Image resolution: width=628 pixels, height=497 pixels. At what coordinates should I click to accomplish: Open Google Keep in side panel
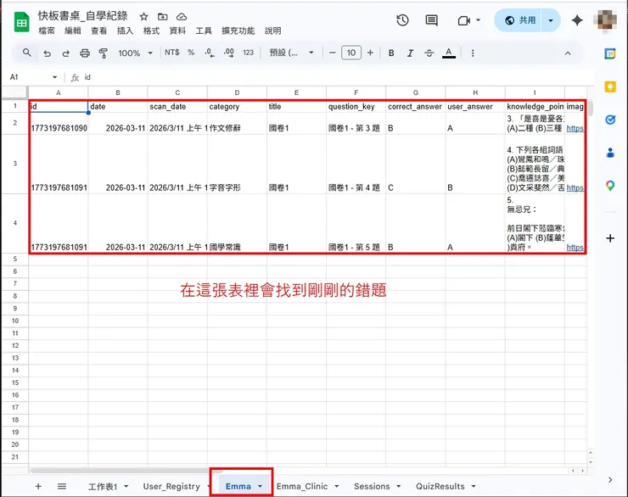(x=610, y=87)
